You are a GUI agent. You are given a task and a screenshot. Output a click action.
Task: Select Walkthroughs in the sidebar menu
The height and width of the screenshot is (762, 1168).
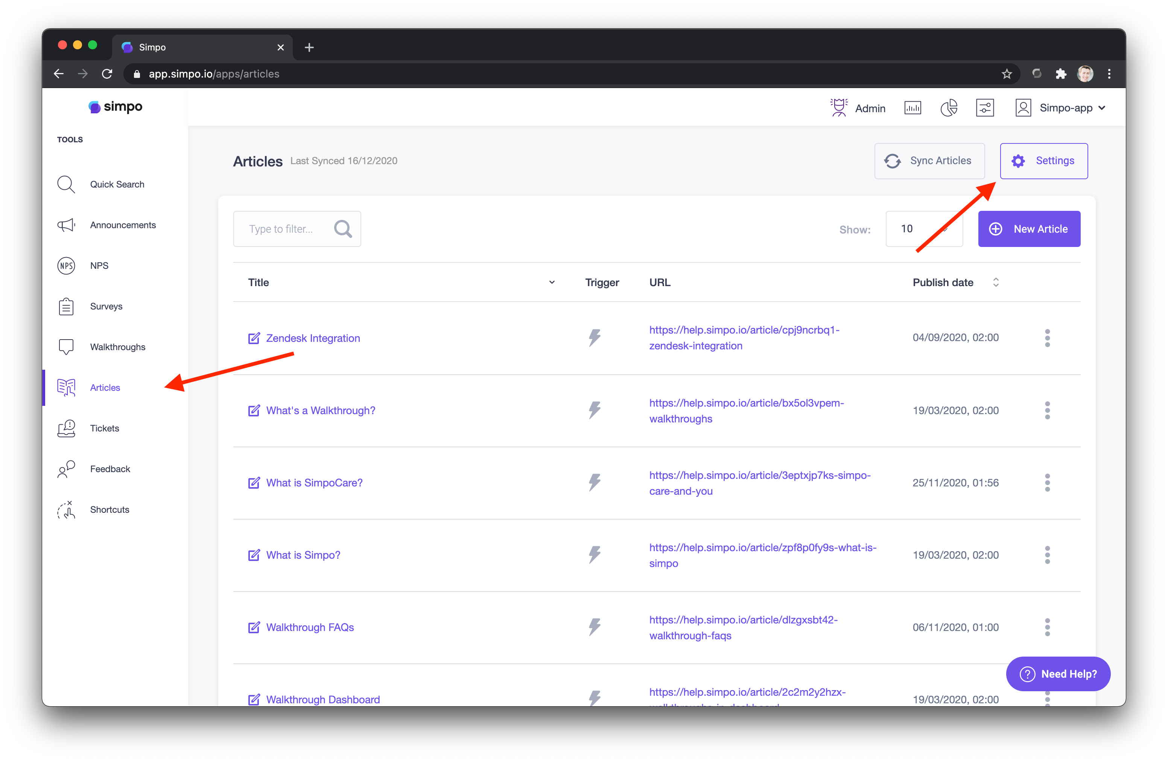(117, 347)
